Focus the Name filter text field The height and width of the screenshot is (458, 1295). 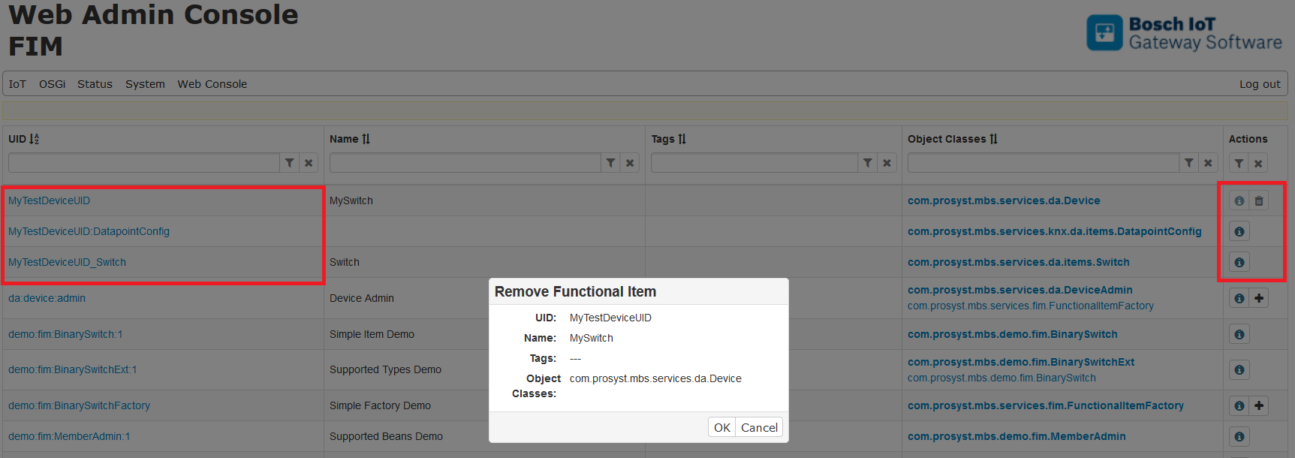tap(465, 163)
